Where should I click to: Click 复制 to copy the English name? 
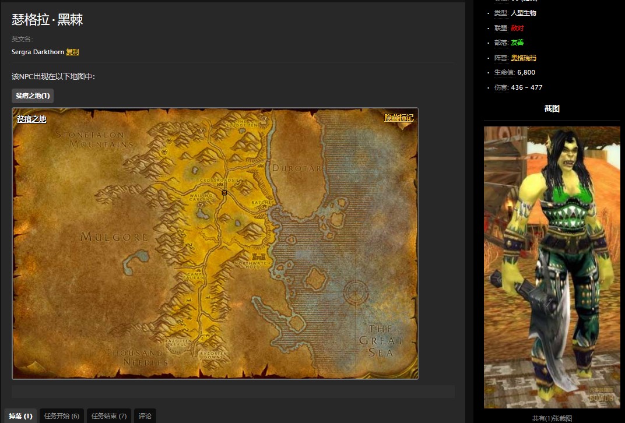[x=72, y=52]
